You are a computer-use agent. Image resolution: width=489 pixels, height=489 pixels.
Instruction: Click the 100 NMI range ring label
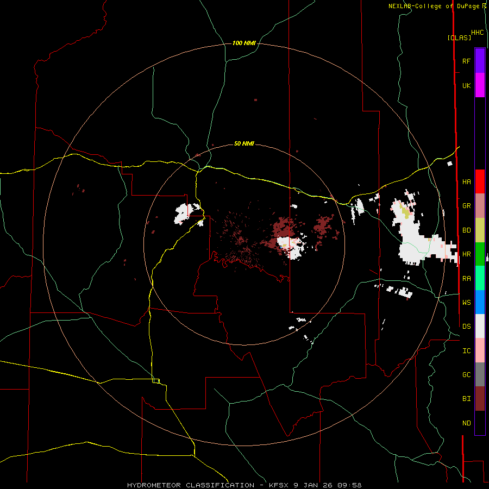click(x=244, y=43)
